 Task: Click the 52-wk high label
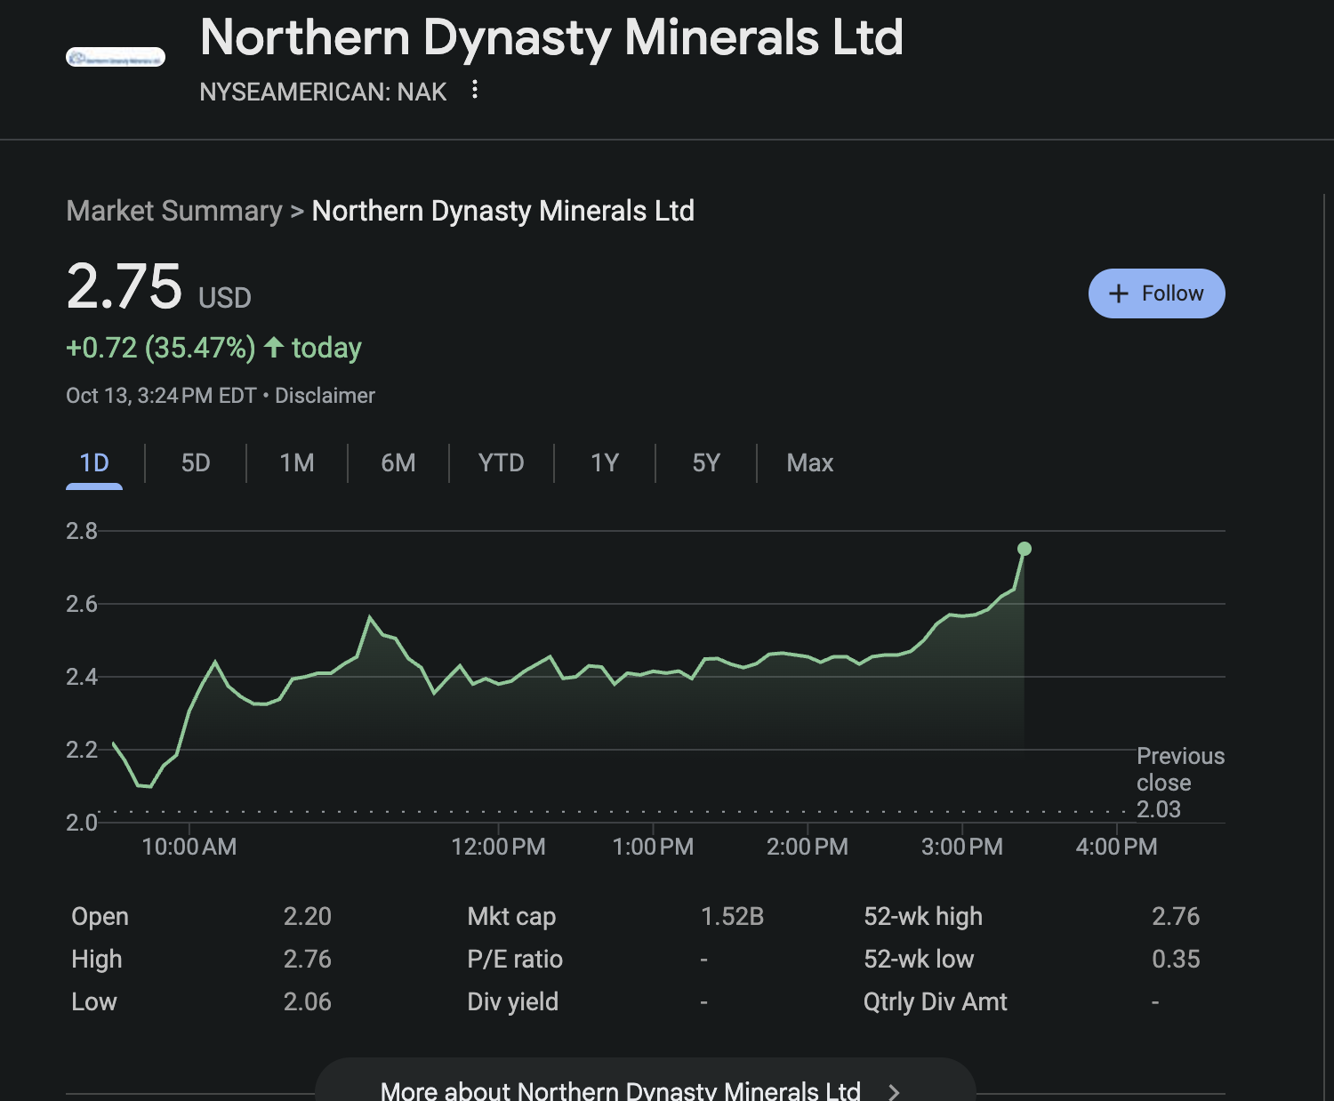(x=923, y=916)
